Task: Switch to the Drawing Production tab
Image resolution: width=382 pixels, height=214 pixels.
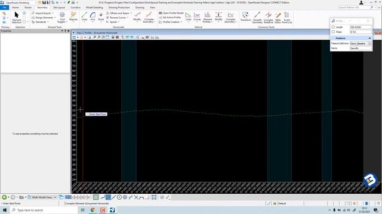Action: pos(119,8)
